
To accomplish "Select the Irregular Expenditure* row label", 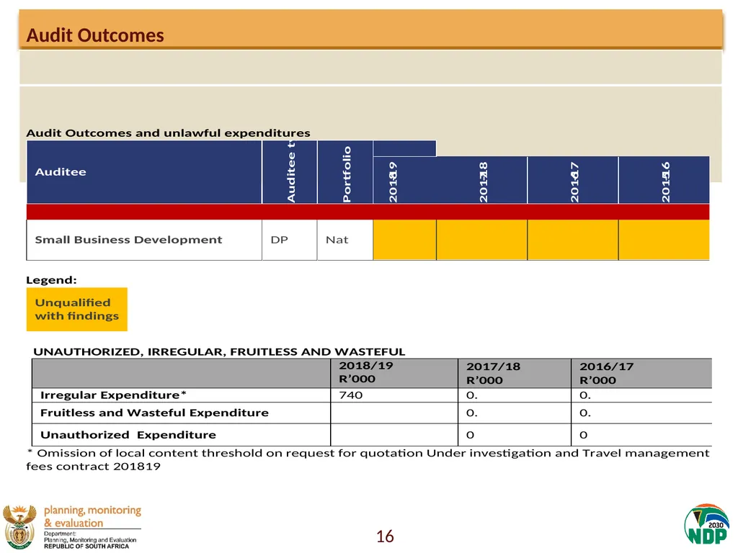I will click(x=113, y=395).
